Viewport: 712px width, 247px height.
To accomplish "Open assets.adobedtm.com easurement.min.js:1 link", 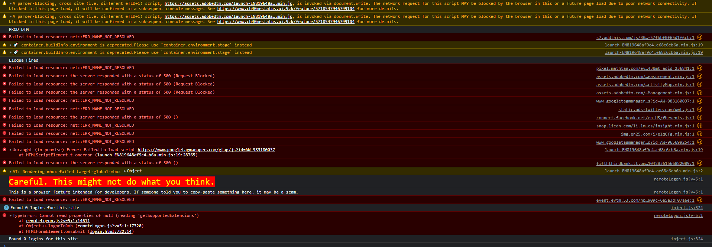I will (x=645, y=77).
